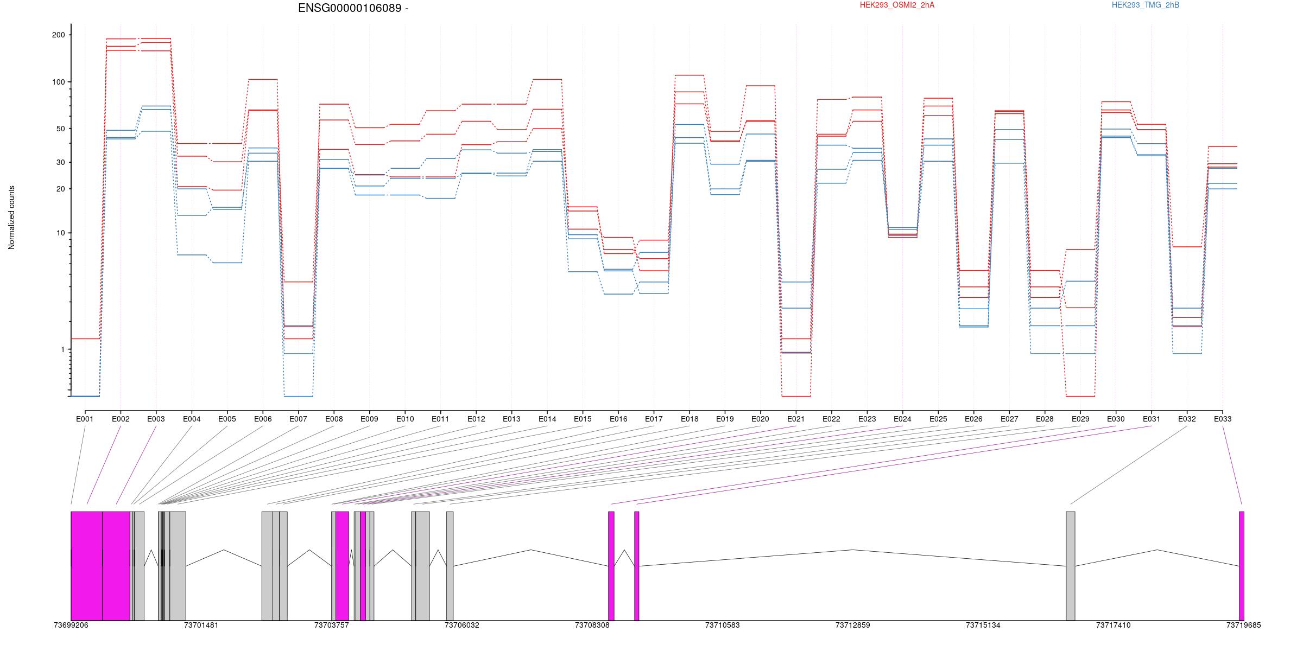Click the y-axis tick value 1
The width and height of the screenshot is (1303, 651).
coord(62,349)
